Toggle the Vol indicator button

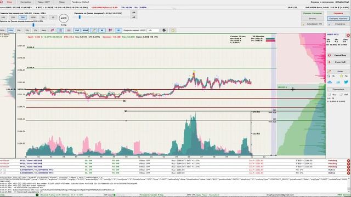pos(77,30)
